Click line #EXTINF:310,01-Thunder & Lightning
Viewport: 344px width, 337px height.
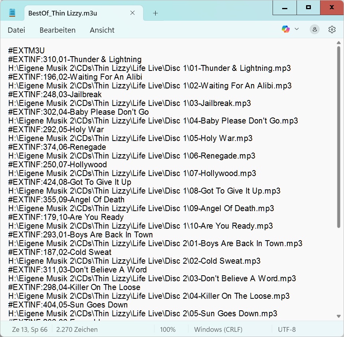[x=75, y=59]
